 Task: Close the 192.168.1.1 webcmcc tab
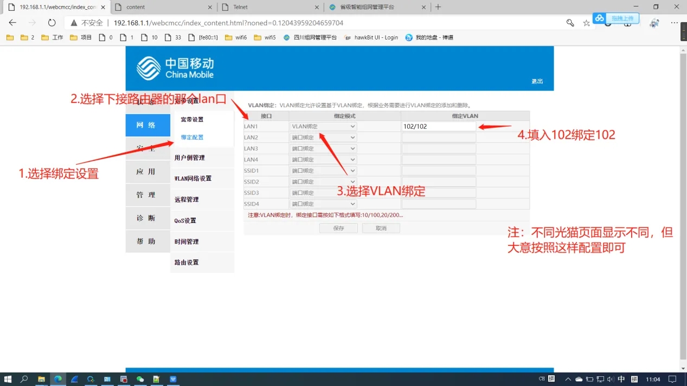click(103, 7)
